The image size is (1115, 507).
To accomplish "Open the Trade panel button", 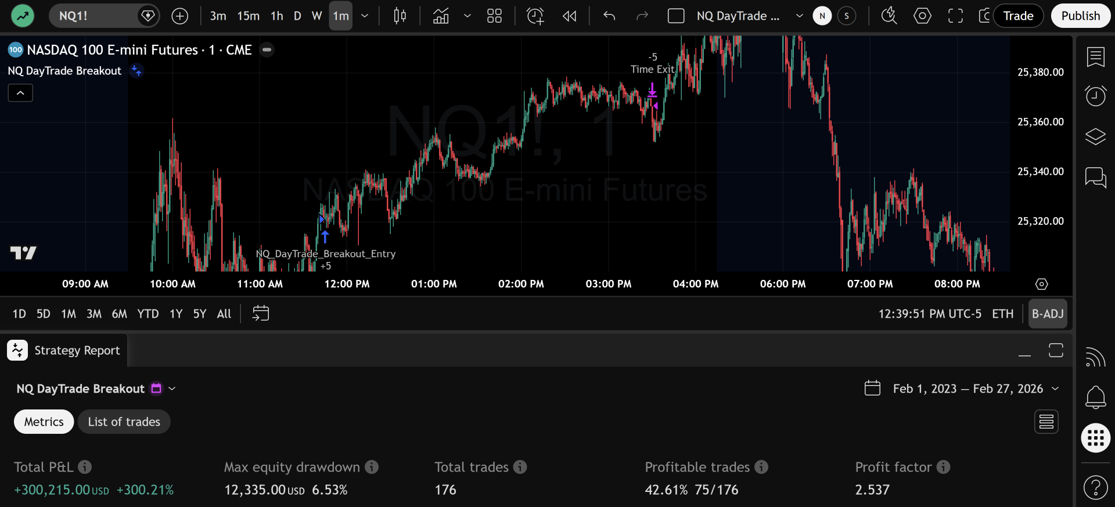I will (1019, 16).
